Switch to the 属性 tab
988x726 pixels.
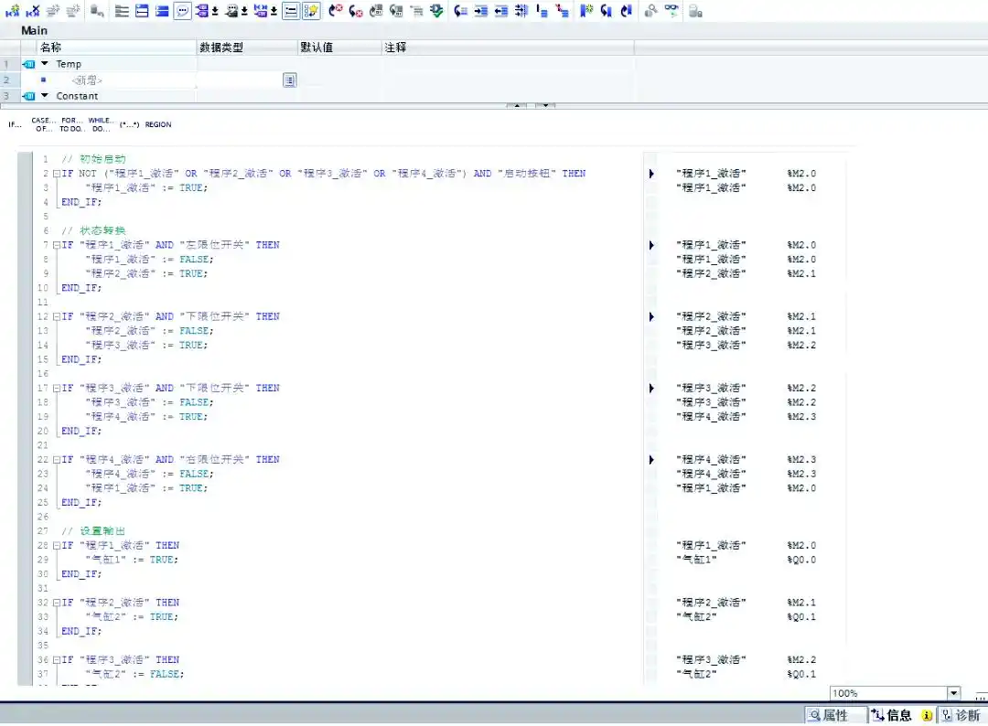[x=833, y=715]
